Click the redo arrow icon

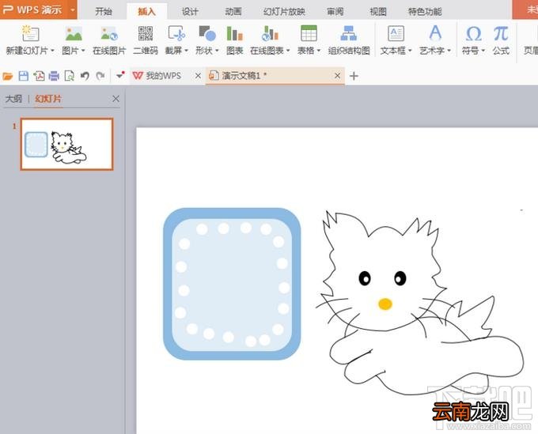coord(100,76)
